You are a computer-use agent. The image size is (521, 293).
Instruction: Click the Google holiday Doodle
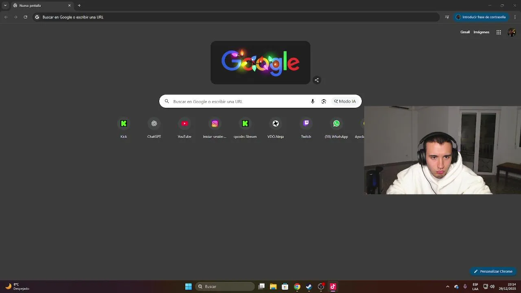[x=260, y=63]
